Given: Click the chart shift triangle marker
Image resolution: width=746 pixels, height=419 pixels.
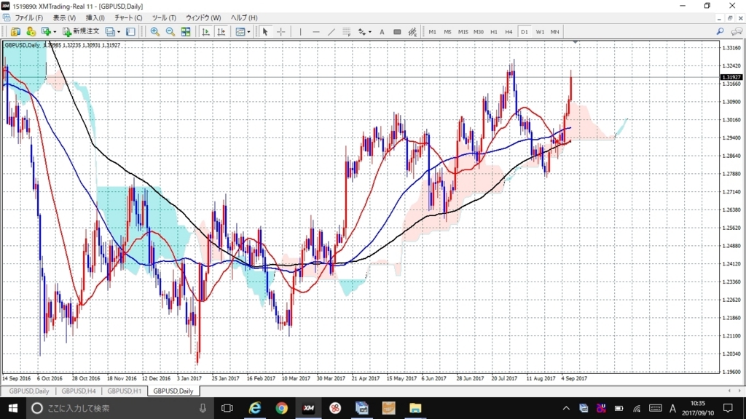Looking at the screenshot, I should pyautogui.click(x=576, y=42).
